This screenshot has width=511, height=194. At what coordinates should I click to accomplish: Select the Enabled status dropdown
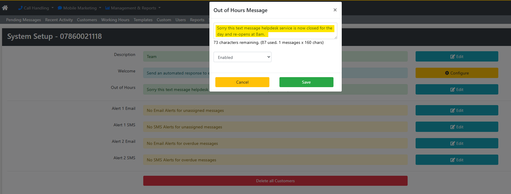[x=242, y=57]
